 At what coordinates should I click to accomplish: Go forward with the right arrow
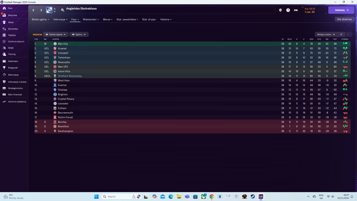tap(41, 10)
